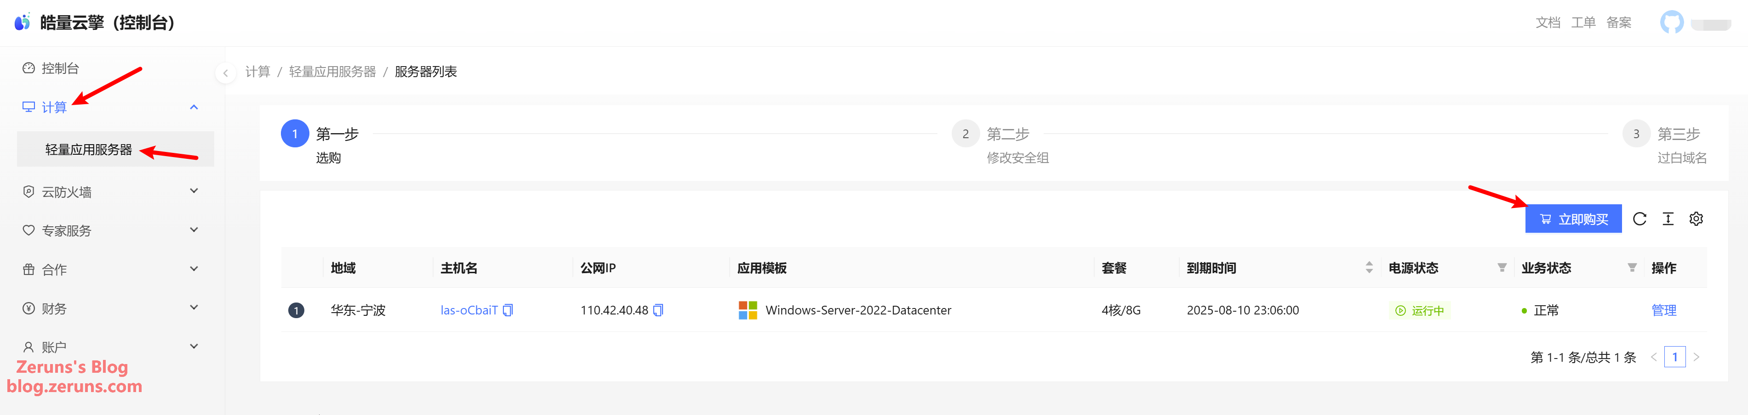Open the column settings gear icon
Image resolution: width=1748 pixels, height=415 pixels.
click(x=1696, y=219)
